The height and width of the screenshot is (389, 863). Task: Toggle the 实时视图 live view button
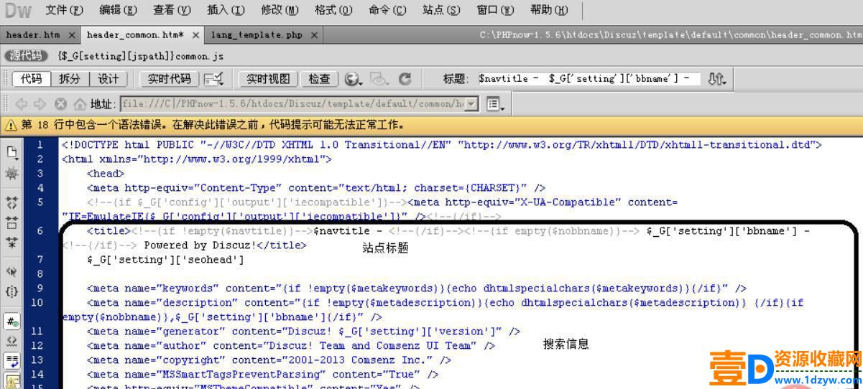click(267, 79)
